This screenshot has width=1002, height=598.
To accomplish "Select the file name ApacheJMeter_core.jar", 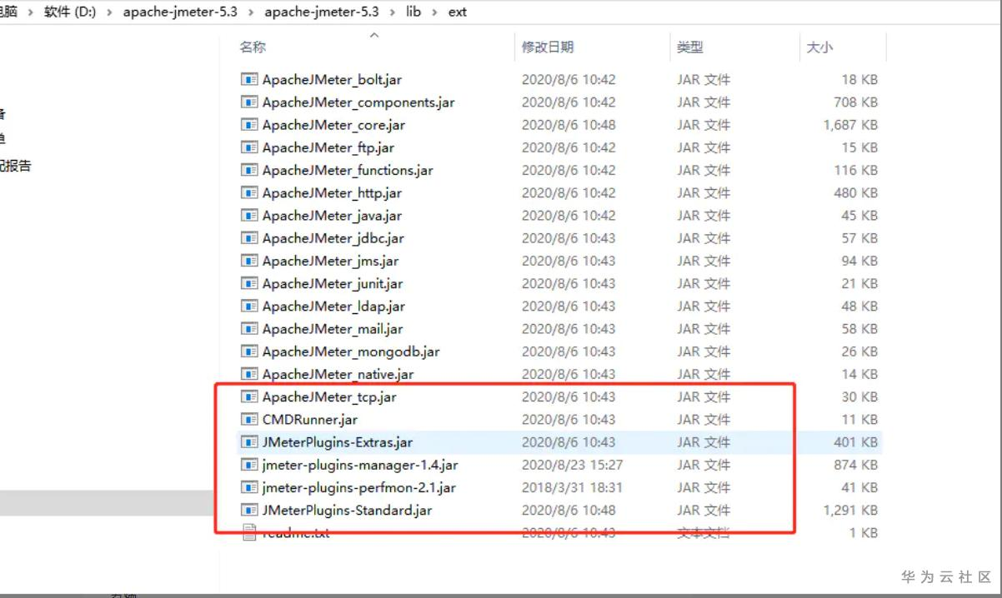I will click(333, 125).
